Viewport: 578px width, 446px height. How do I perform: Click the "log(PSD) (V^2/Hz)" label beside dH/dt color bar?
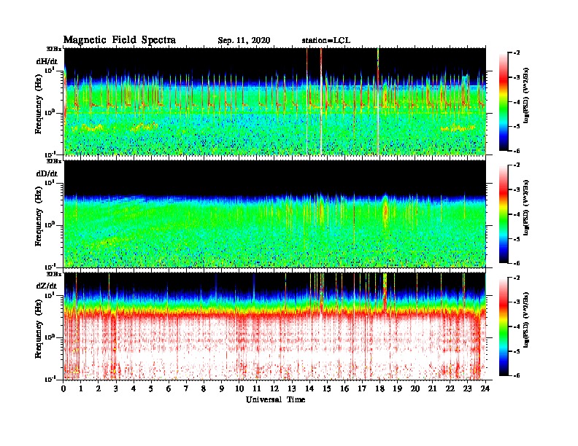[x=525, y=95]
